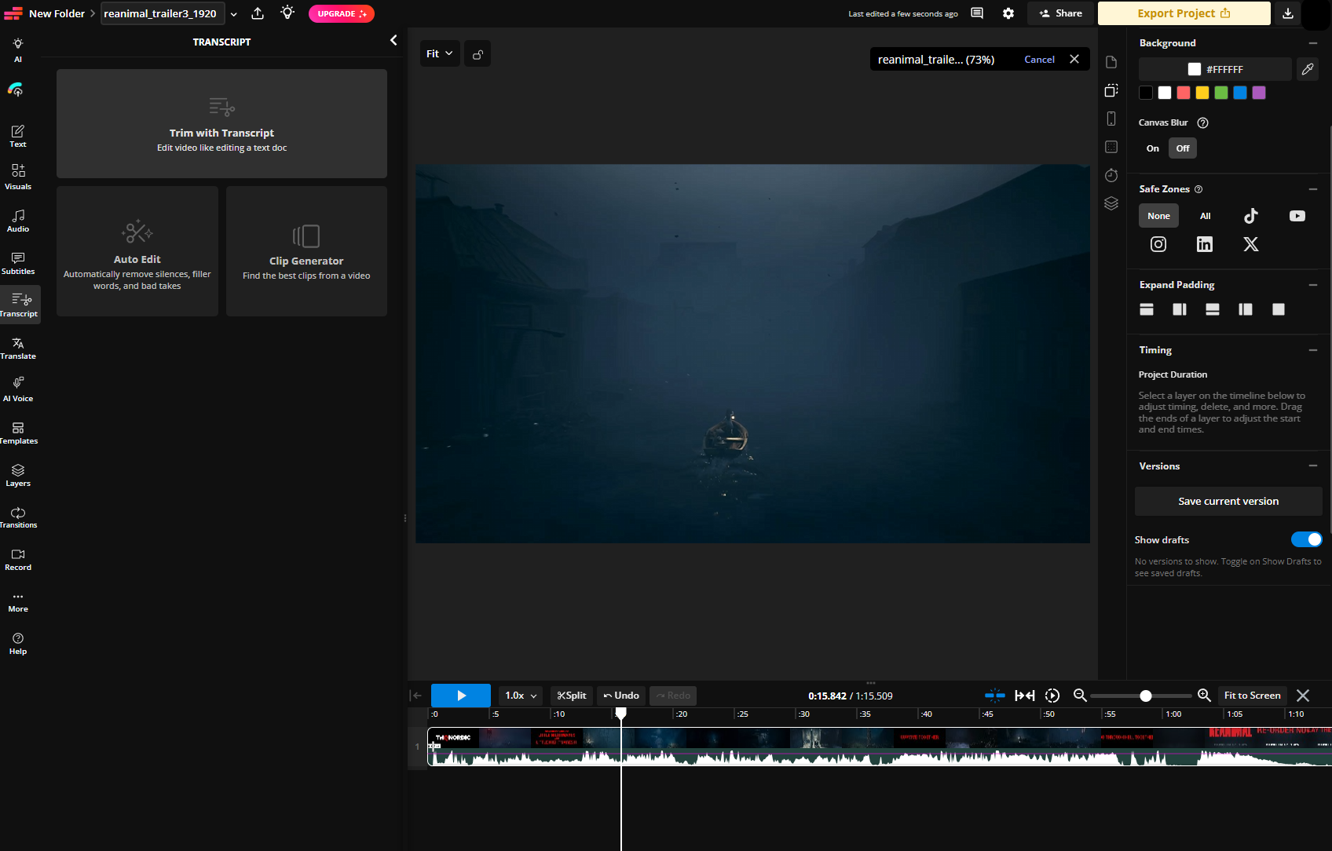Open the Clip Generator option
The image size is (1332, 851).
[x=306, y=251]
